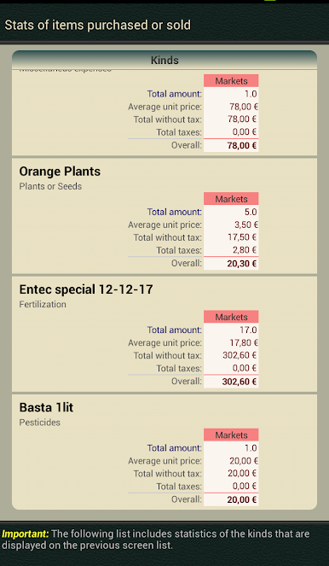Tap the Important notice text at bottom
This screenshot has height=566, width=329.
156,540
